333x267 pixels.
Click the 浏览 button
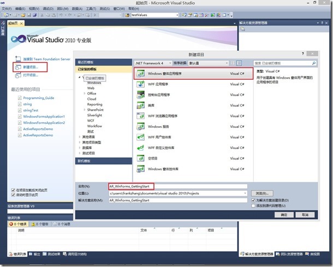click(262, 193)
